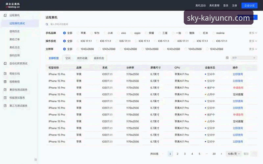The image size is (263, 164).
Task: Select the vivo brand radio
Action: click(118, 33)
